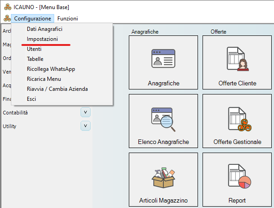
Task: Open the Funzioni menu
Action: click(67, 19)
